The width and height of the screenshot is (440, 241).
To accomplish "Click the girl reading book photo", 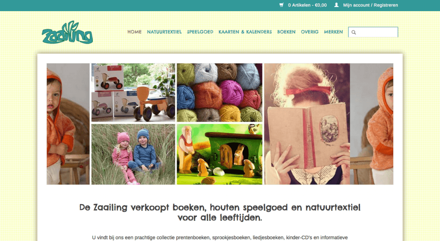I will pyautogui.click(x=307, y=124).
